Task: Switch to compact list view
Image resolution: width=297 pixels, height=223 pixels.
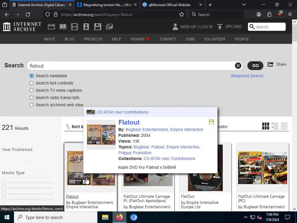Action: pyautogui.click(x=284, y=126)
